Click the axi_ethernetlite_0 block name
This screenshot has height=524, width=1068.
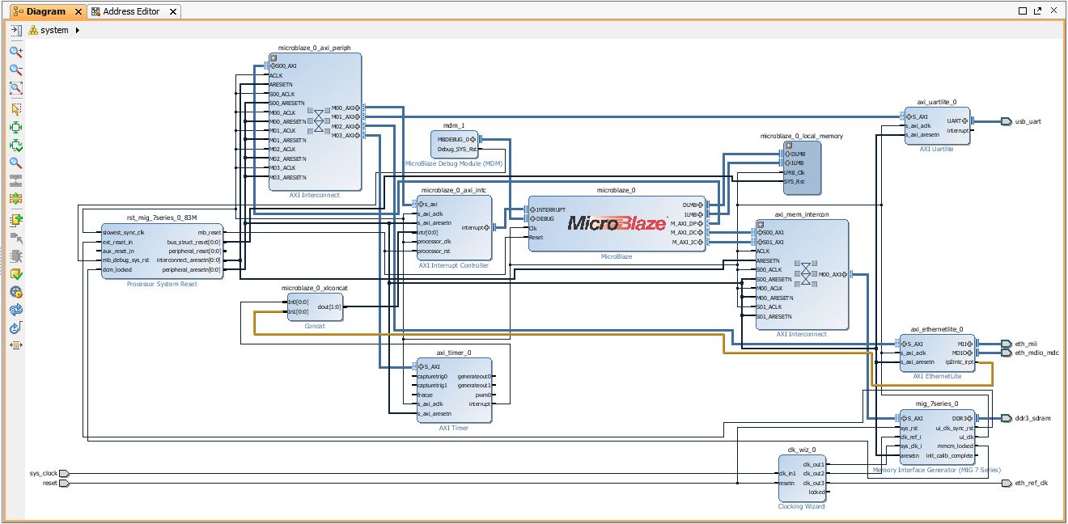click(938, 329)
